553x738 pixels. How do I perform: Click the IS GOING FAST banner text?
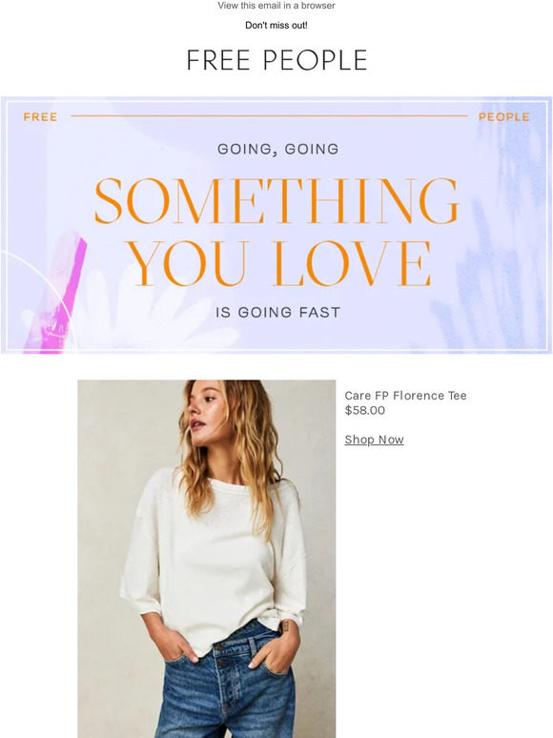pyautogui.click(x=277, y=312)
